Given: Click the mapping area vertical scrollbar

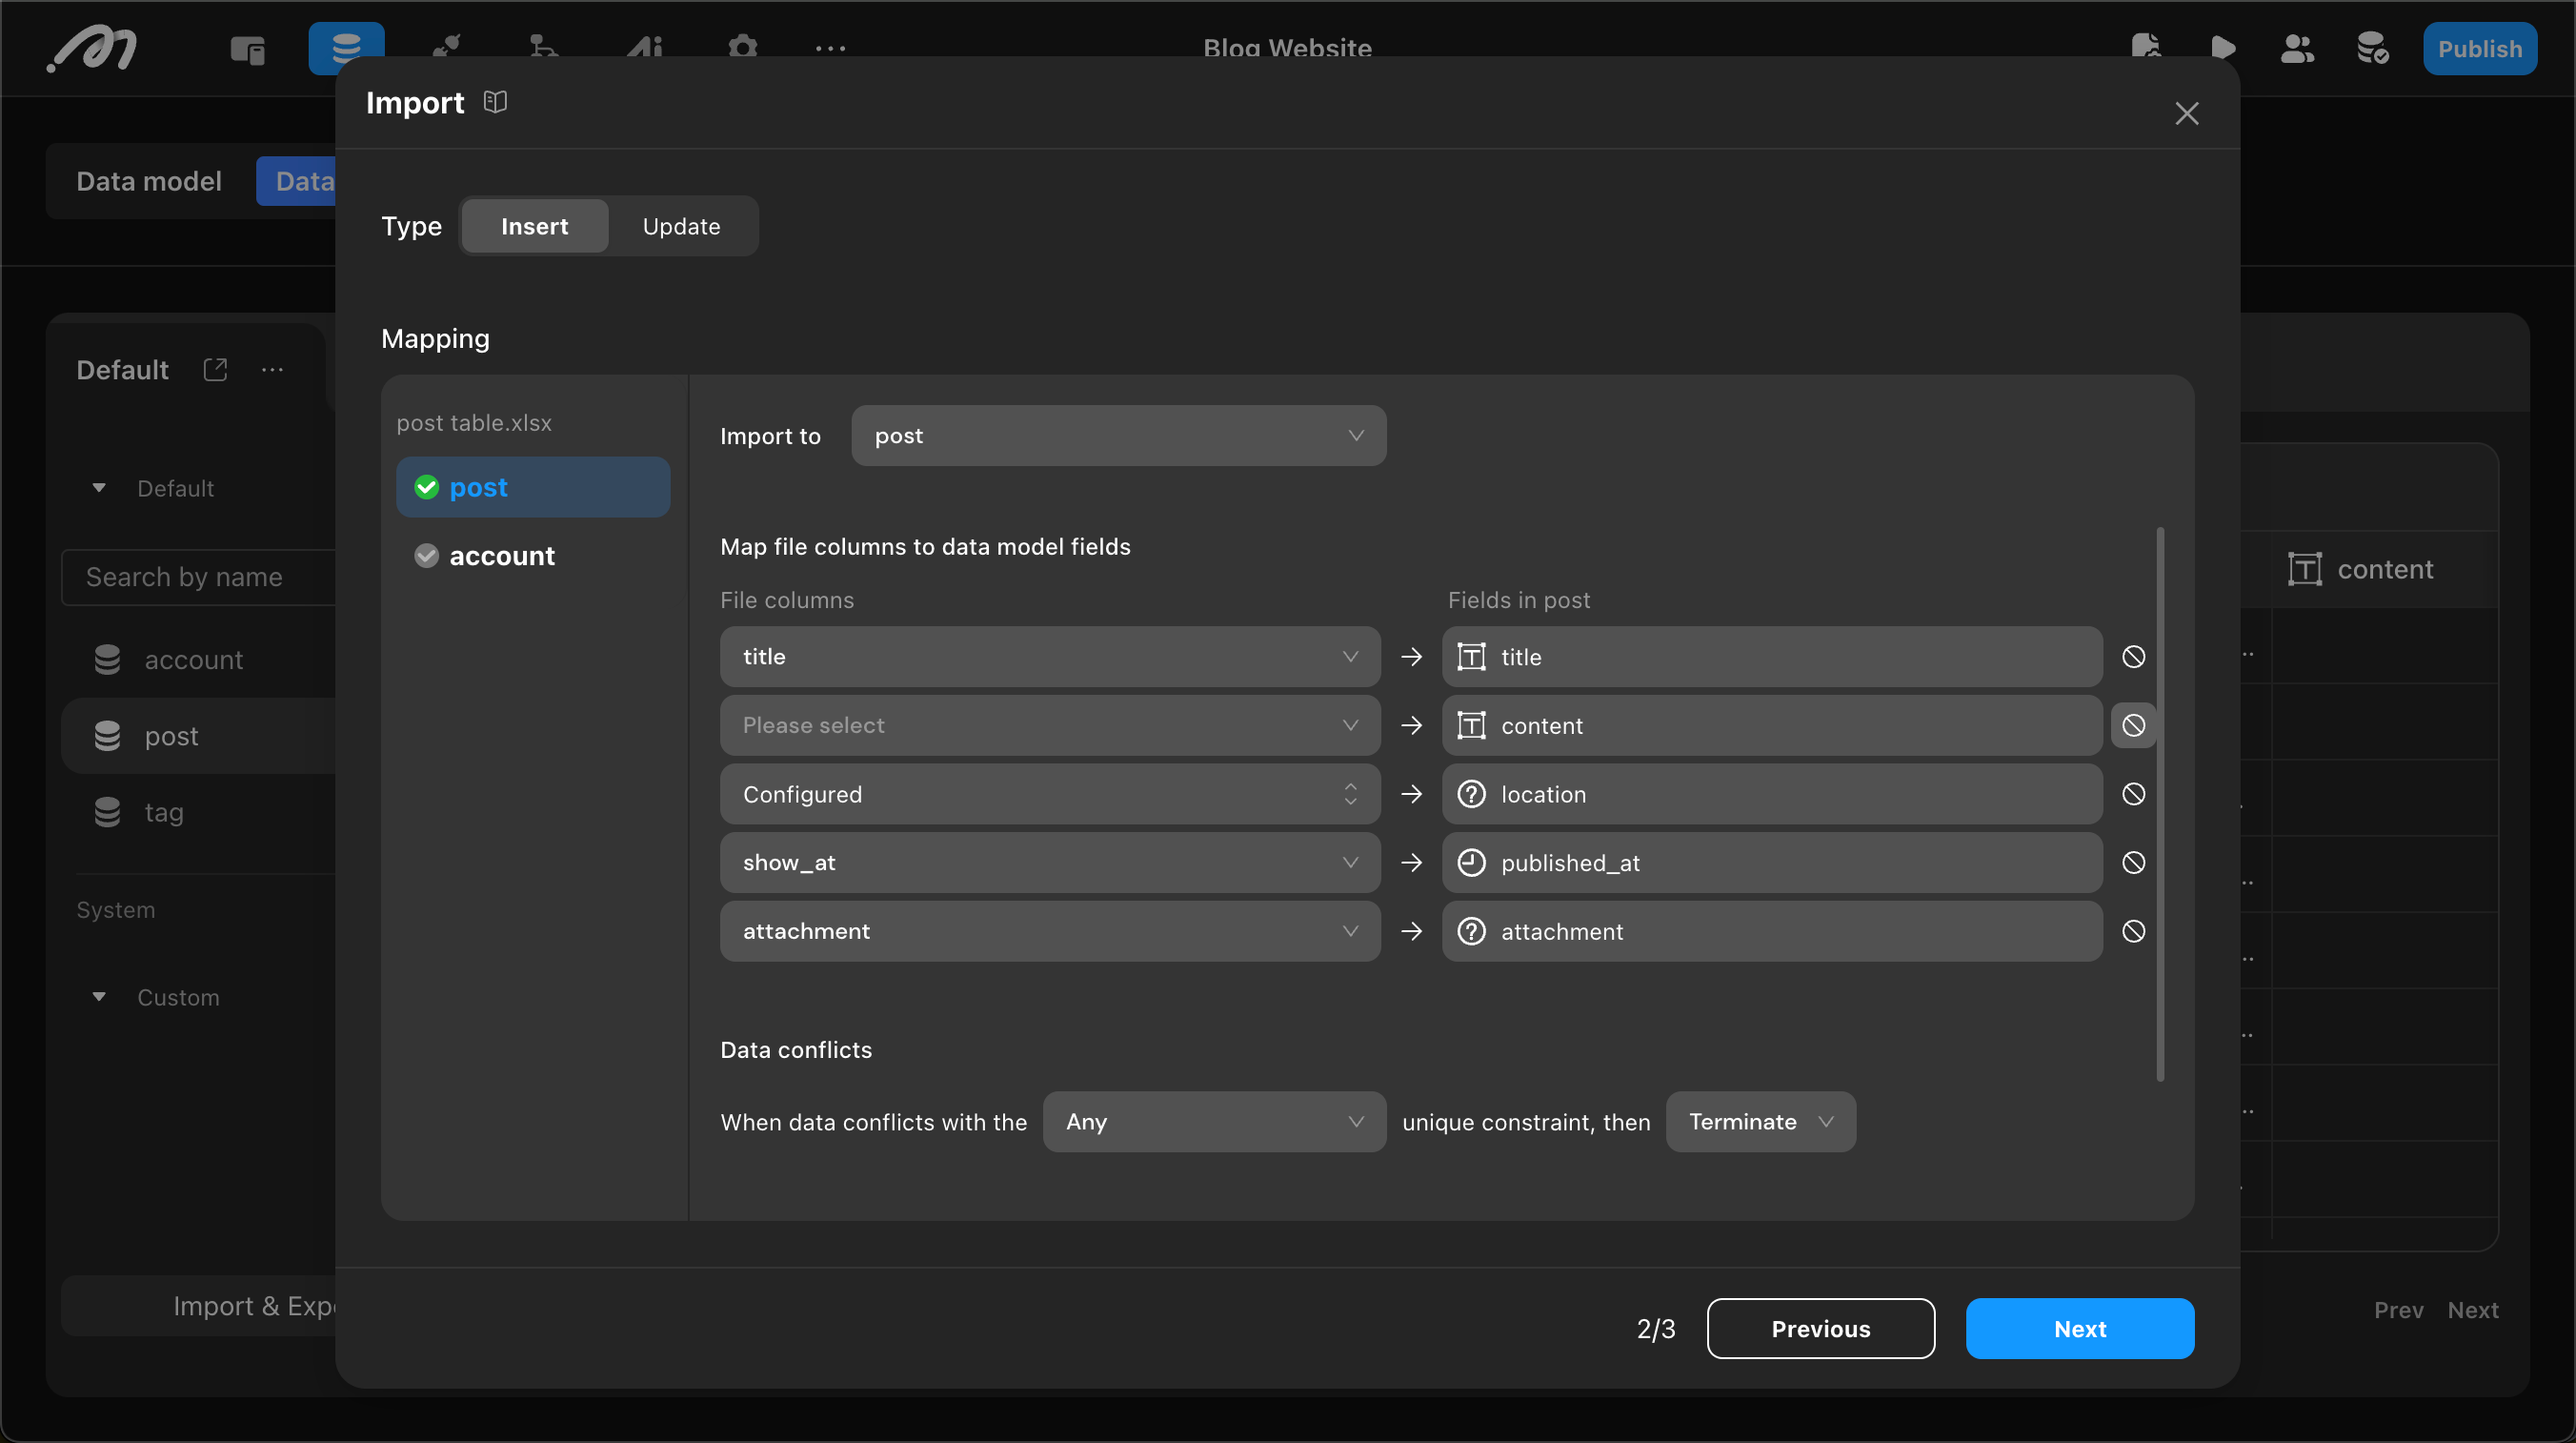Looking at the screenshot, I should [x=2160, y=803].
